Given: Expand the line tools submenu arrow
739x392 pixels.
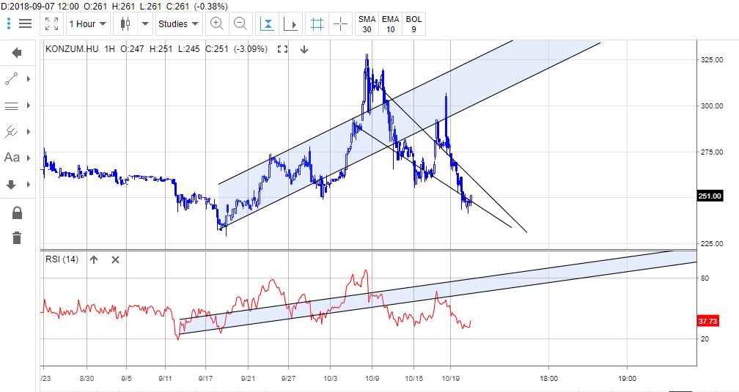Looking at the screenshot, I should pyautogui.click(x=29, y=78).
